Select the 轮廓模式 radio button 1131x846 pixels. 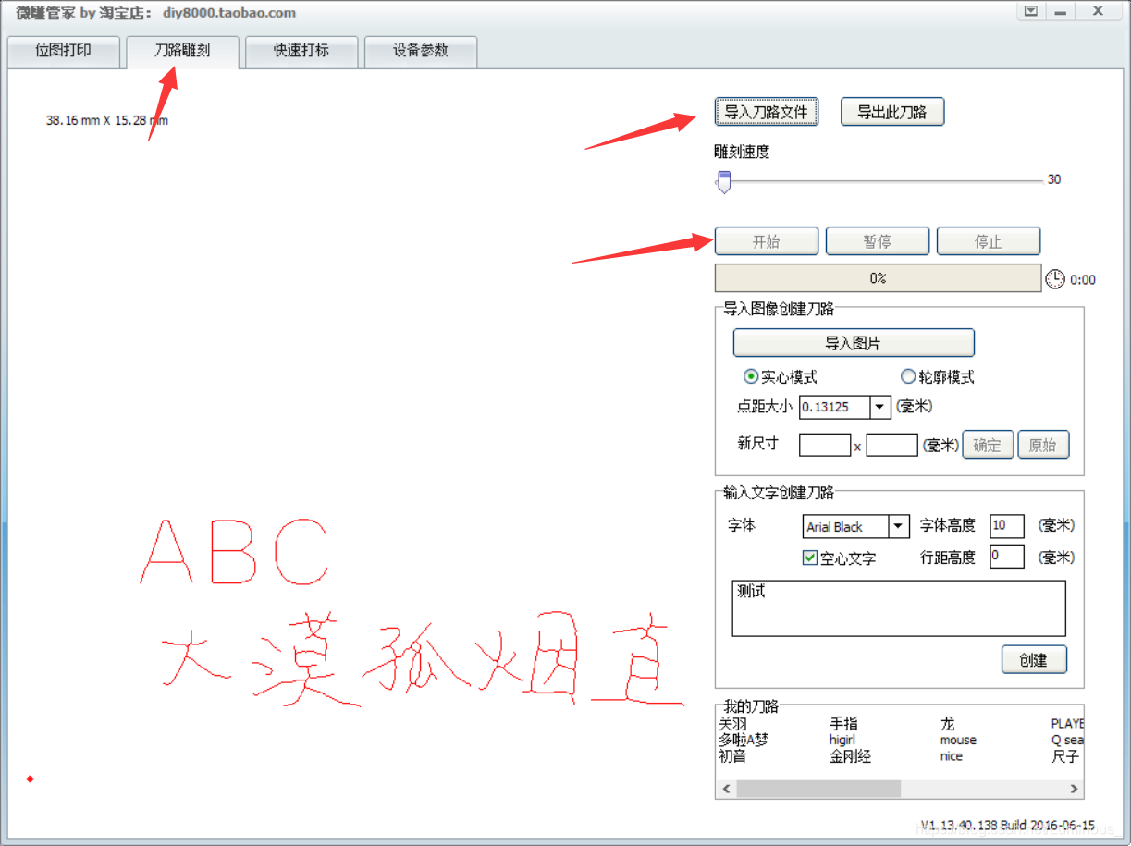pyautogui.click(x=908, y=376)
